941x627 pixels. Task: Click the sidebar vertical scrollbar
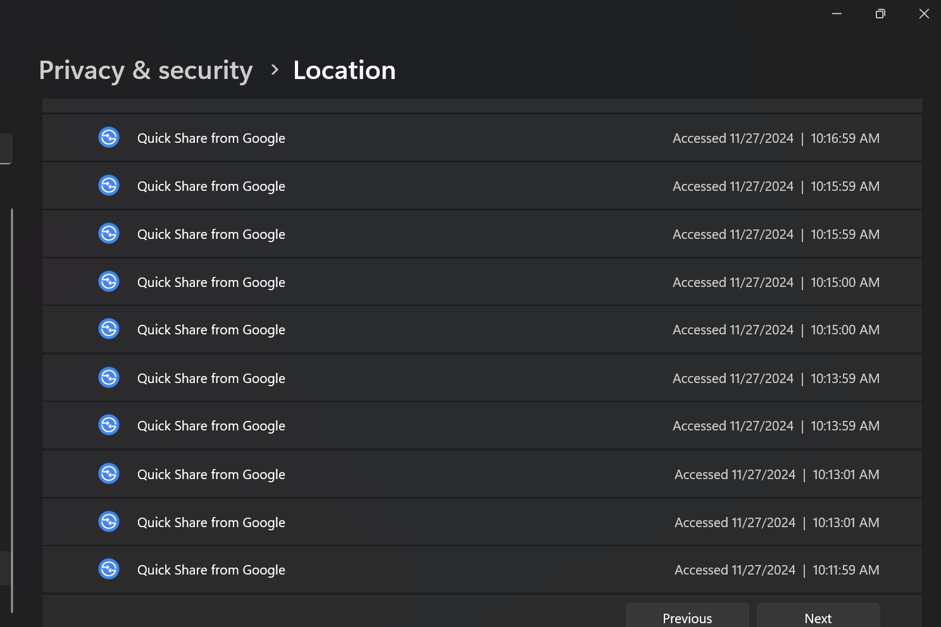click(12, 411)
